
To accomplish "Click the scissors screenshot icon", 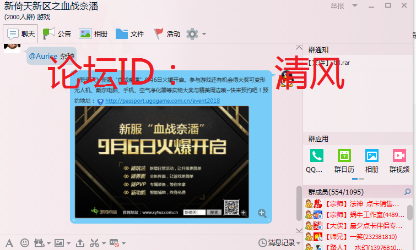I will (94, 243).
